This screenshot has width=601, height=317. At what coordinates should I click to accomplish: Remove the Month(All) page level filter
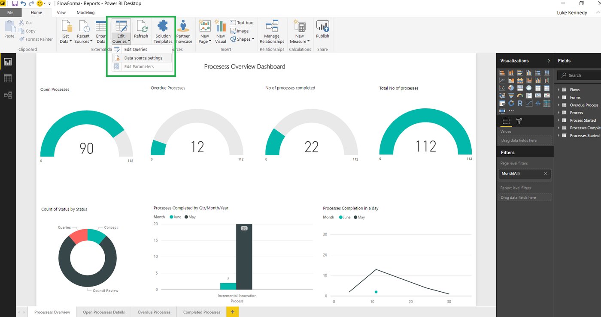[545, 174]
